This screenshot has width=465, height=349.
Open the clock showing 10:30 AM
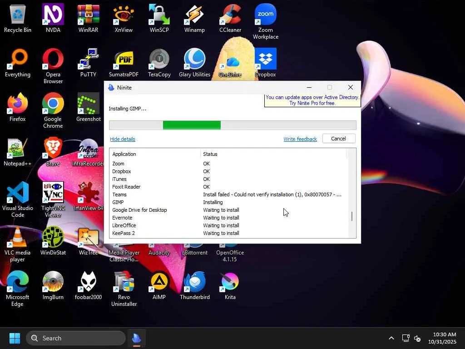[442, 338]
